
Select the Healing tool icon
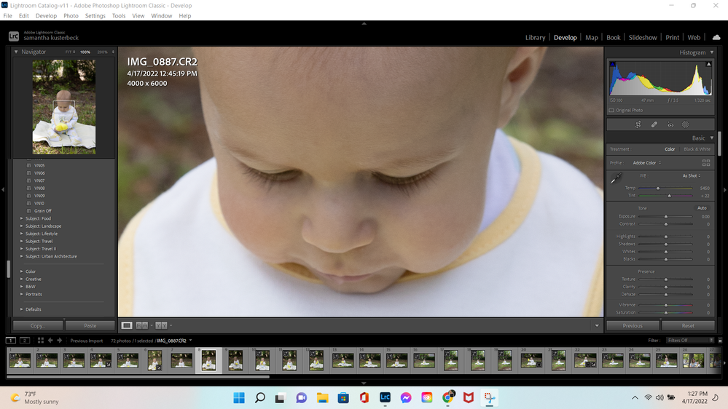pyautogui.click(x=654, y=124)
